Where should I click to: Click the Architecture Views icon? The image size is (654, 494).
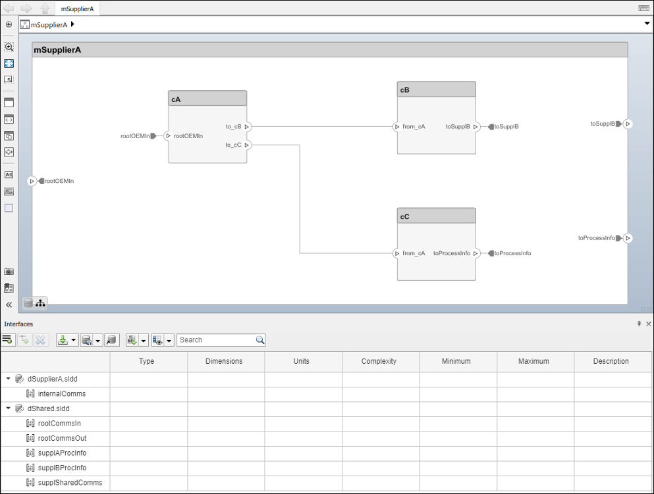coord(9,287)
